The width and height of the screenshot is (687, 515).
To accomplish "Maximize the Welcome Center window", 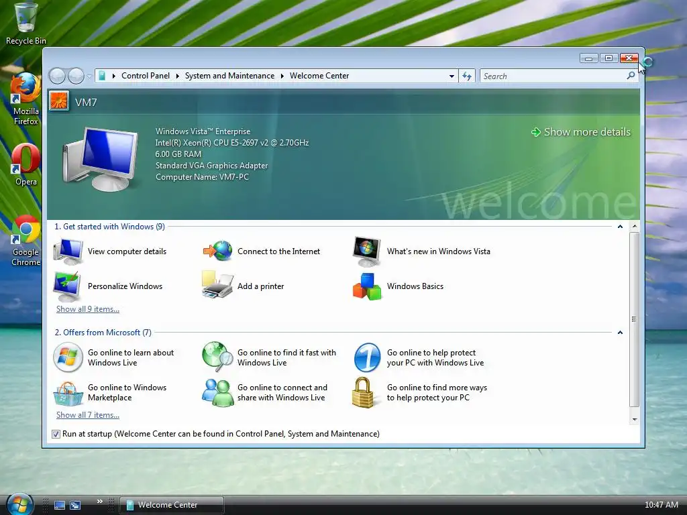I will pos(609,58).
